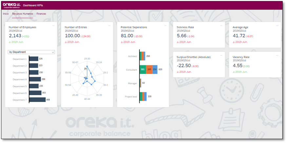
Task: Click the Project lead stacked bar
Action: 143,96
